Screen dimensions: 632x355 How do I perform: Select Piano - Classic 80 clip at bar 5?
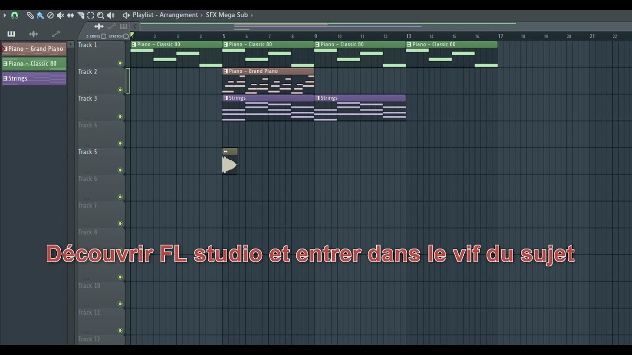(268, 54)
